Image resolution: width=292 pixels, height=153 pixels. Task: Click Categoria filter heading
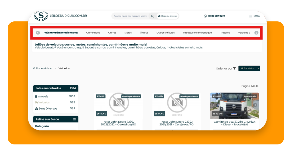point(42,126)
